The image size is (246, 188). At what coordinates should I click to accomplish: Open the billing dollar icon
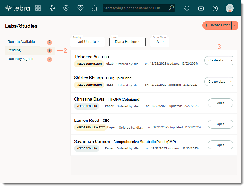click(x=66, y=8)
